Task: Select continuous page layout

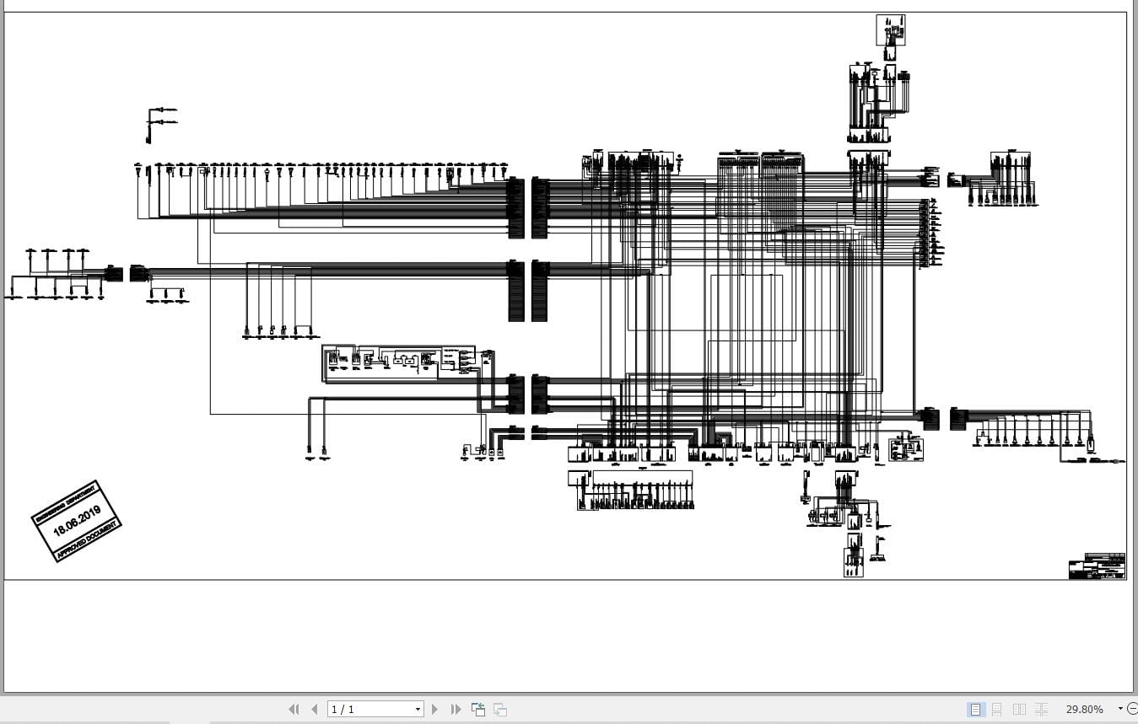Action: click(x=997, y=710)
